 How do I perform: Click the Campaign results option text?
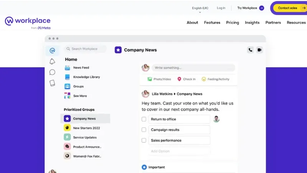tap(165, 130)
